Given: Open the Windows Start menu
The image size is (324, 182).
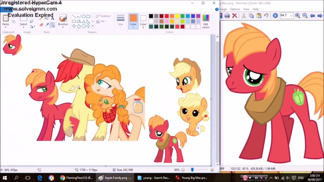Looking at the screenshot, I should tap(5, 178).
